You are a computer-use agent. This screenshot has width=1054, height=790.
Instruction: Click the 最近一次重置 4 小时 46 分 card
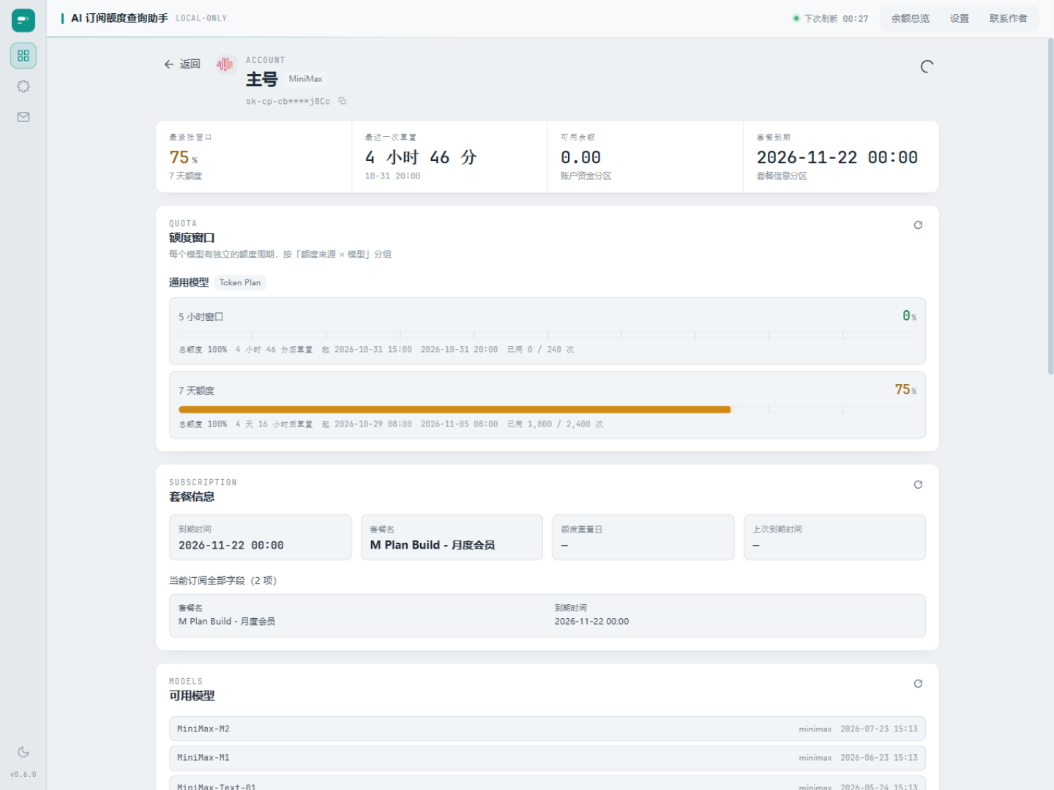pos(449,157)
